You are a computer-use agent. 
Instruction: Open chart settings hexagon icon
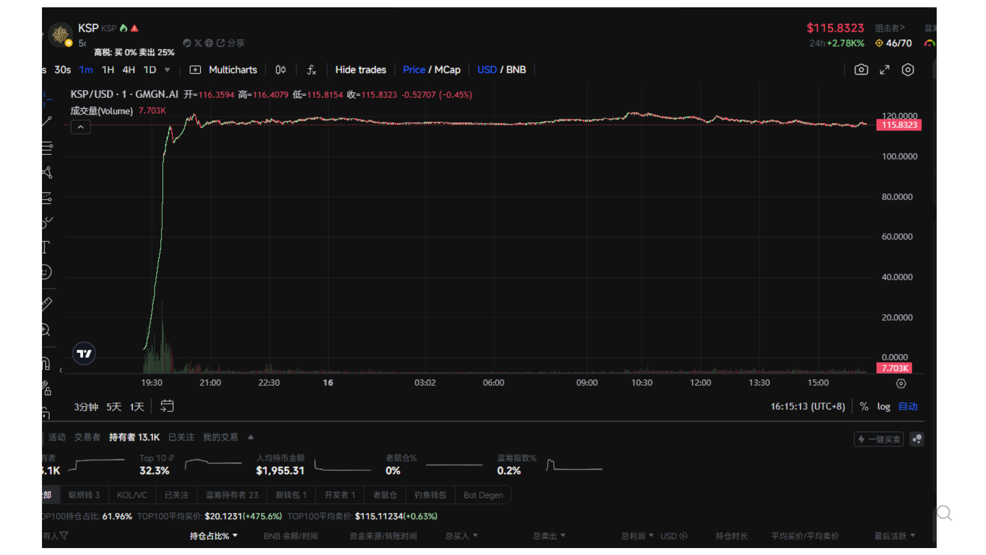point(907,70)
